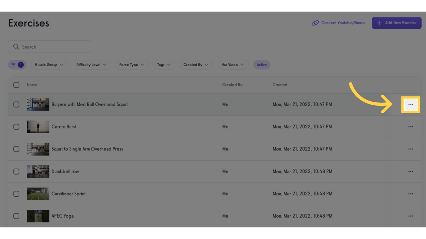Remove the Active filter chip
The height and width of the screenshot is (239, 426).
pyautogui.click(x=262, y=65)
